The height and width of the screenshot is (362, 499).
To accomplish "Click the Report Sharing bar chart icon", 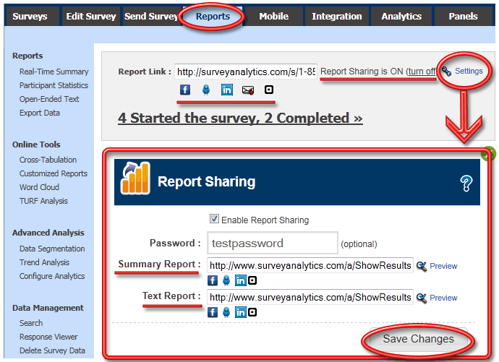I will [x=135, y=178].
